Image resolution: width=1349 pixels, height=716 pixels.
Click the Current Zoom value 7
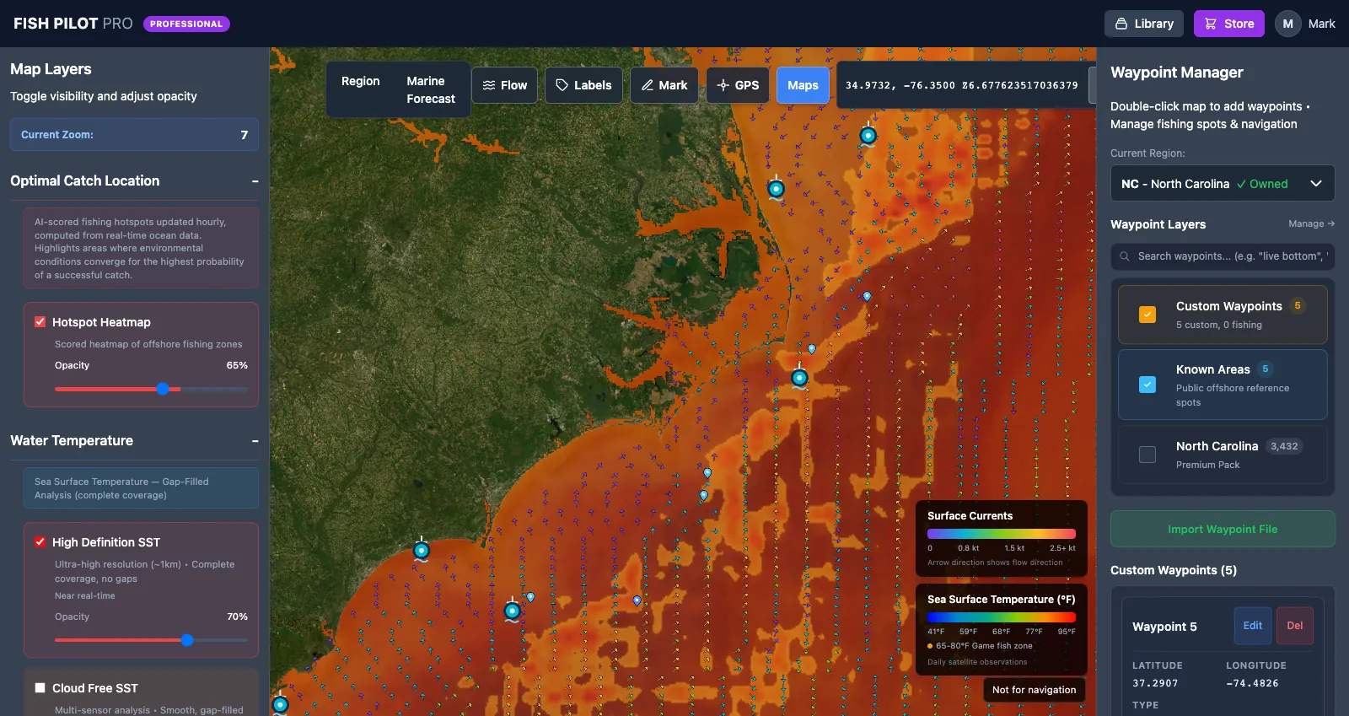tap(245, 135)
